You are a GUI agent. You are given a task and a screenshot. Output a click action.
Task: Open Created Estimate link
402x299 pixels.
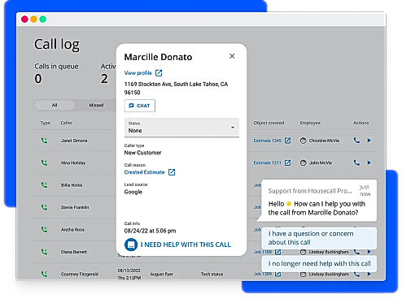(144, 172)
